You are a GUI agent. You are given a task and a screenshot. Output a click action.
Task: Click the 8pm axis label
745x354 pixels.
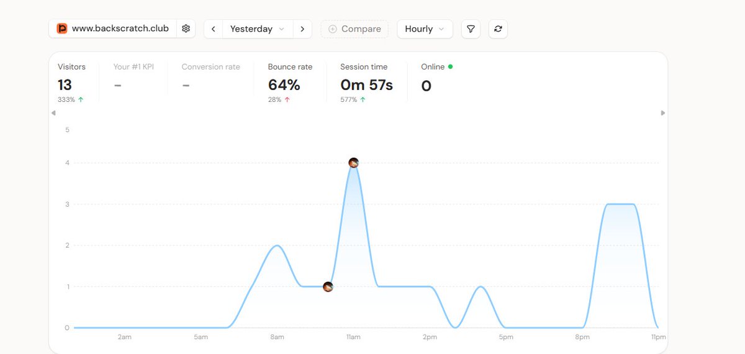pos(582,337)
